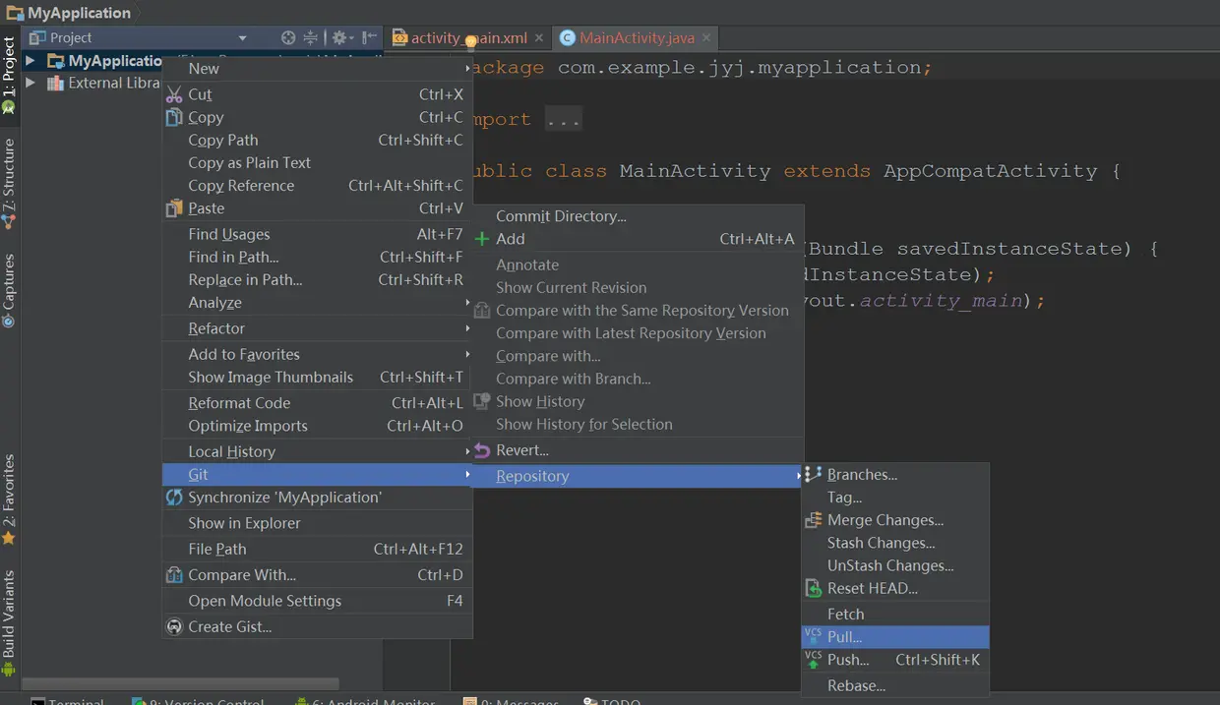1220x705 pixels.
Task: Click the Revert arrow icon
Action: 482,450
